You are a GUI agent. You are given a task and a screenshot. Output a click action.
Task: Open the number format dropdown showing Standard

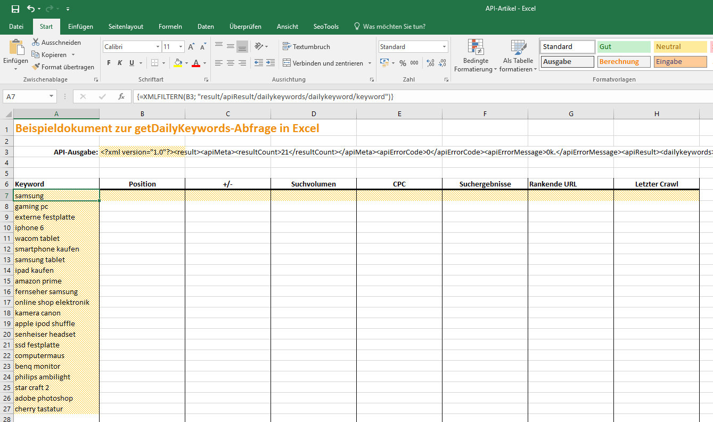tap(444, 47)
